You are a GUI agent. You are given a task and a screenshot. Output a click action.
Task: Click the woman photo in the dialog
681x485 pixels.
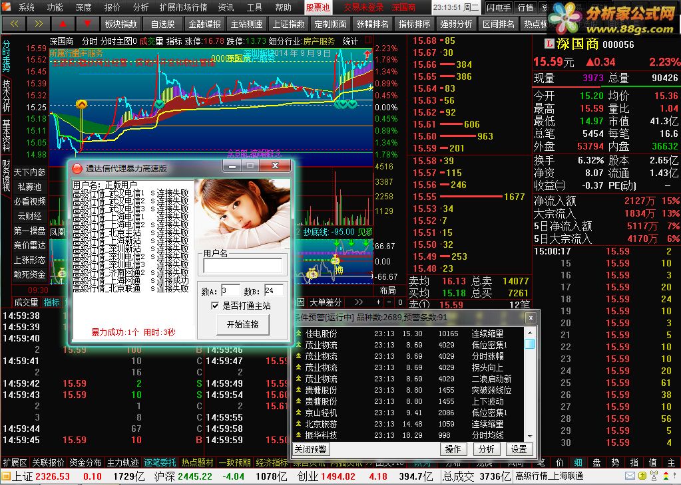tap(242, 213)
